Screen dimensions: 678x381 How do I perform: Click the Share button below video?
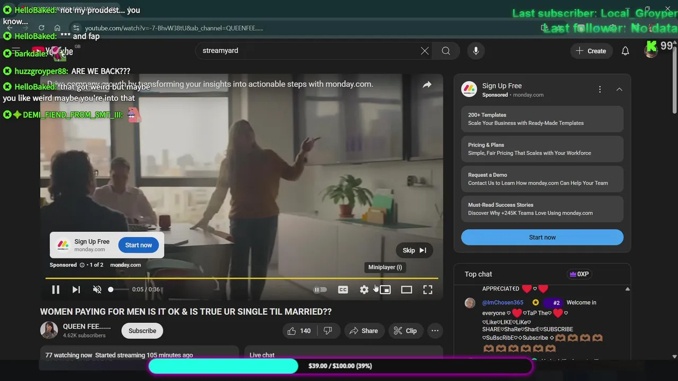tap(364, 331)
